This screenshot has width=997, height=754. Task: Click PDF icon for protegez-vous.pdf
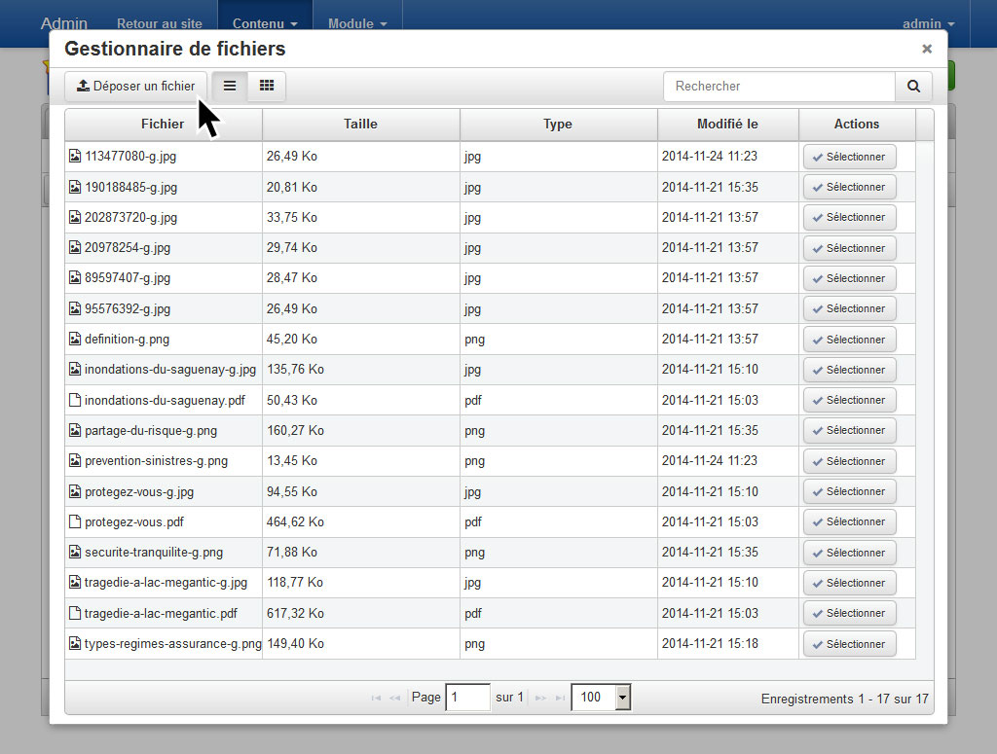(75, 521)
